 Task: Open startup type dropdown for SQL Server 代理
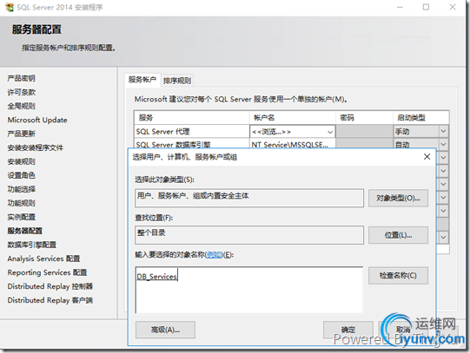click(443, 131)
